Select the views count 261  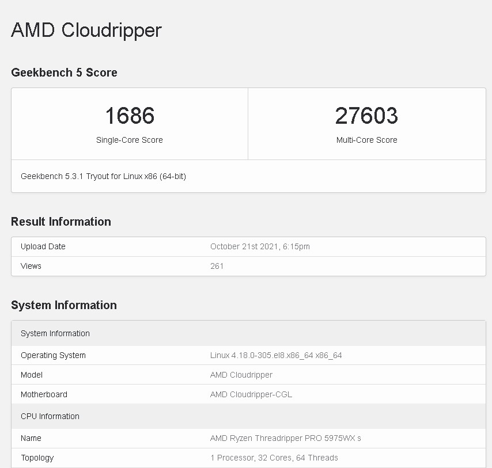pos(217,266)
